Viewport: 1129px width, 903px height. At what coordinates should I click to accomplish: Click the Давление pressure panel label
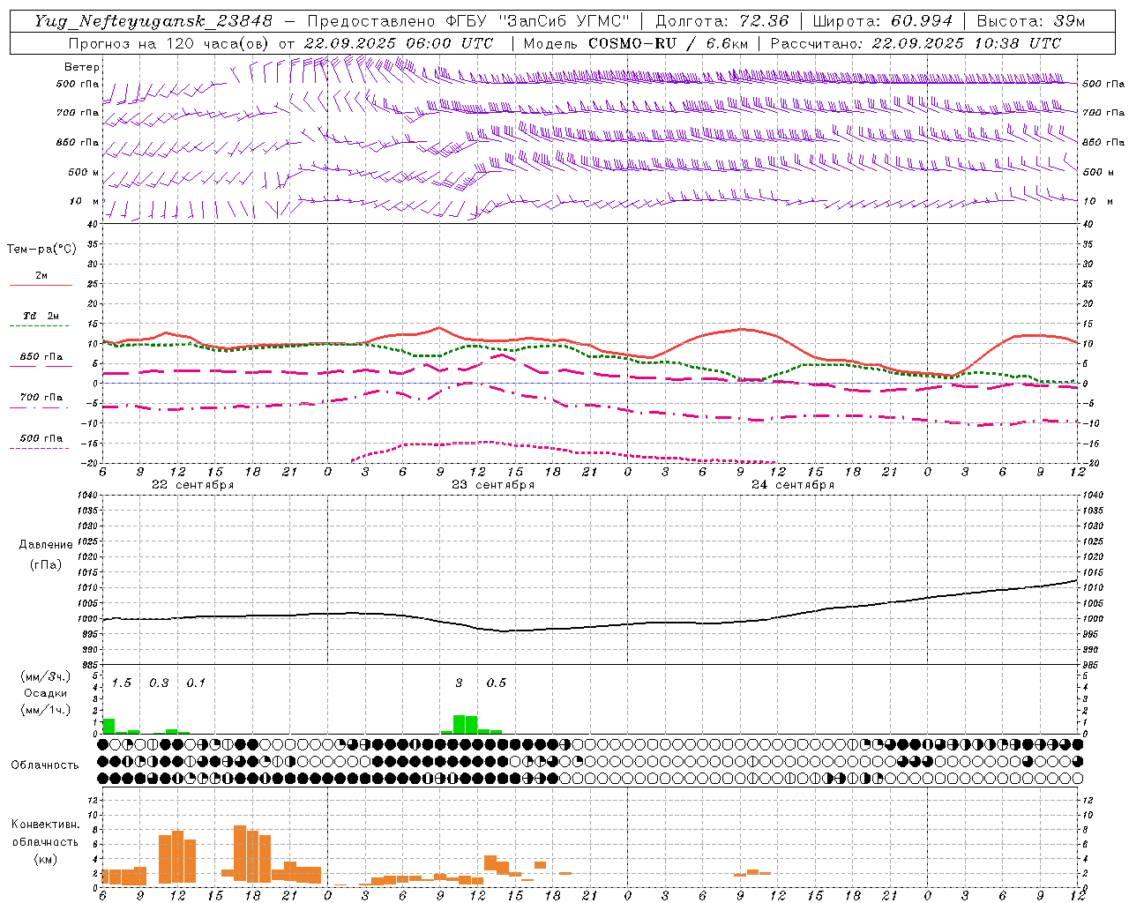(46, 545)
